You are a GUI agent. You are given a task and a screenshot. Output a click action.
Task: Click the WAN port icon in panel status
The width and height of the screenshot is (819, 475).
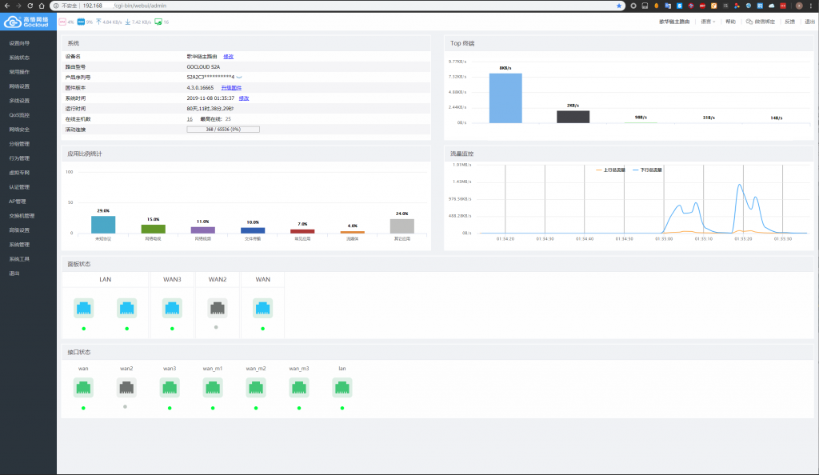point(262,308)
